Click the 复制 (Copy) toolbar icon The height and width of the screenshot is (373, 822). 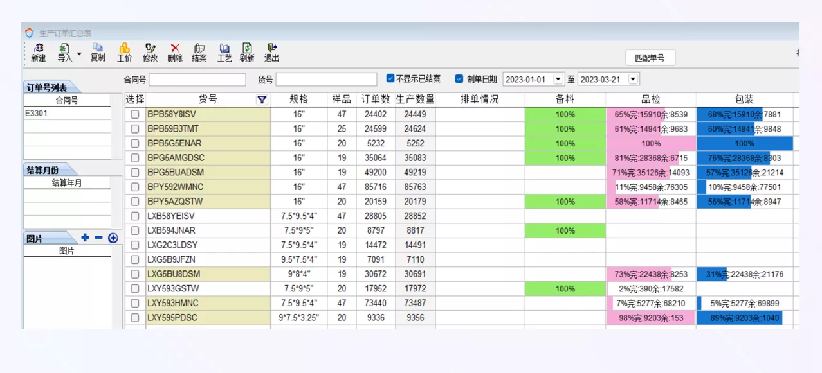point(98,53)
